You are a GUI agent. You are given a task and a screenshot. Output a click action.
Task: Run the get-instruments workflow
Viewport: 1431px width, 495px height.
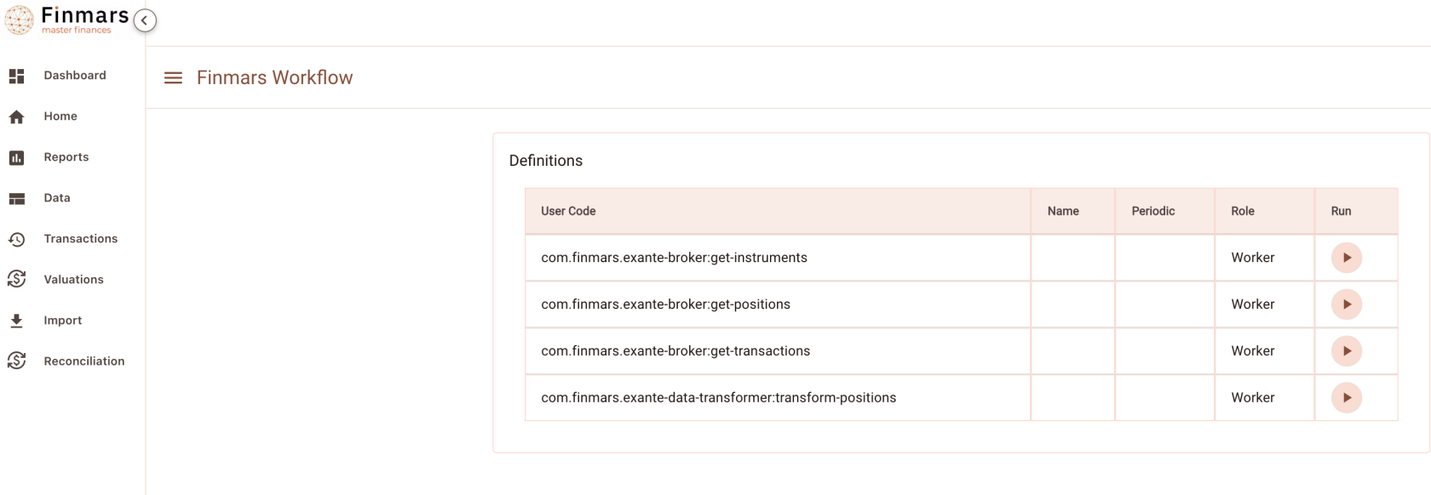pos(1347,258)
